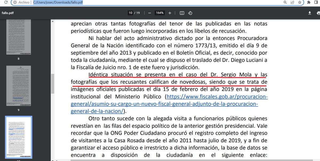Rotate the PDF counterclockwise
This screenshot has width=320, height=161.
(x=190, y=13)
